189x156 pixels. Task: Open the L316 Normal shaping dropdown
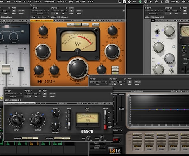(97, 148)
